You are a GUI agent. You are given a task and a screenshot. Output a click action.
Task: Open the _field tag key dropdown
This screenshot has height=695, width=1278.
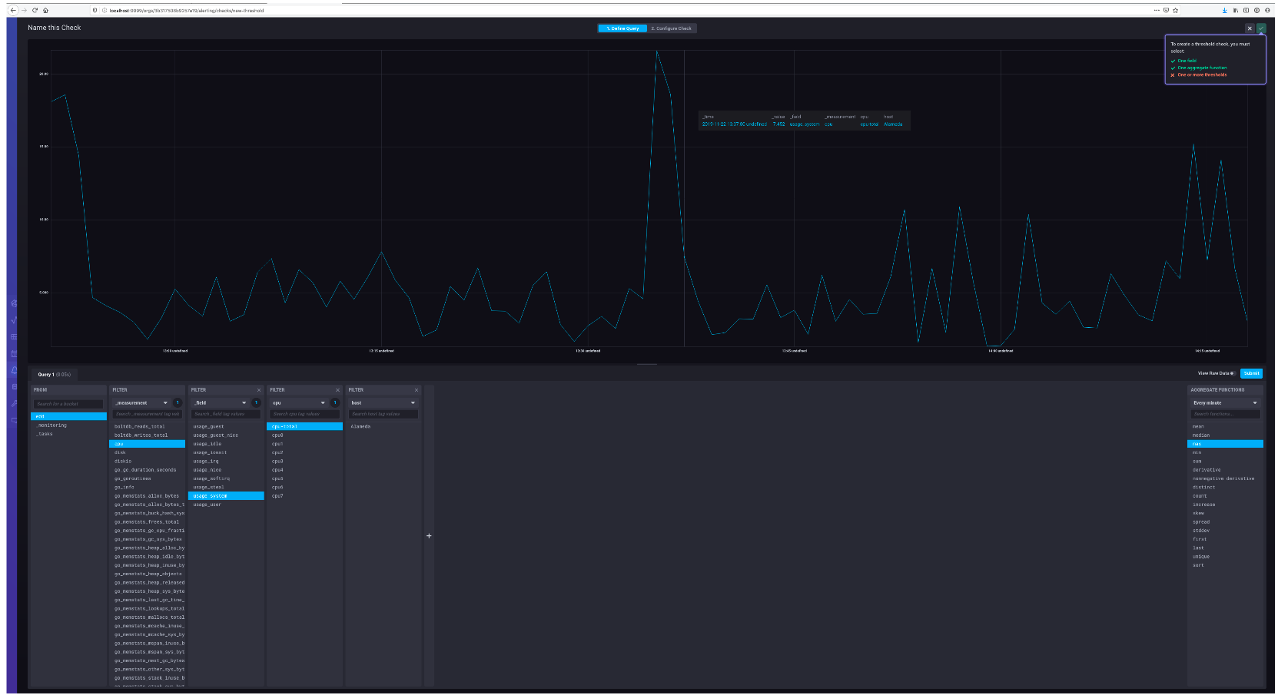(x=221, y=402)
